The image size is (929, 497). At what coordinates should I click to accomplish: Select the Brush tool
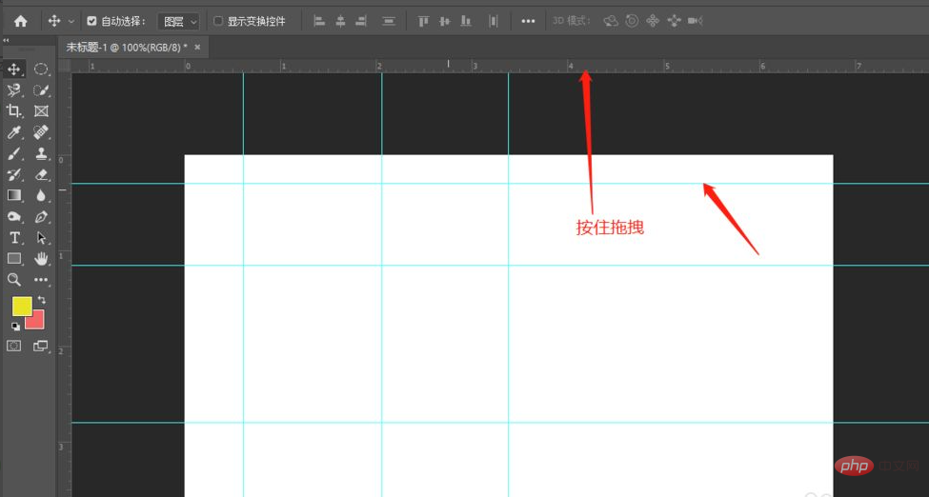13,153
